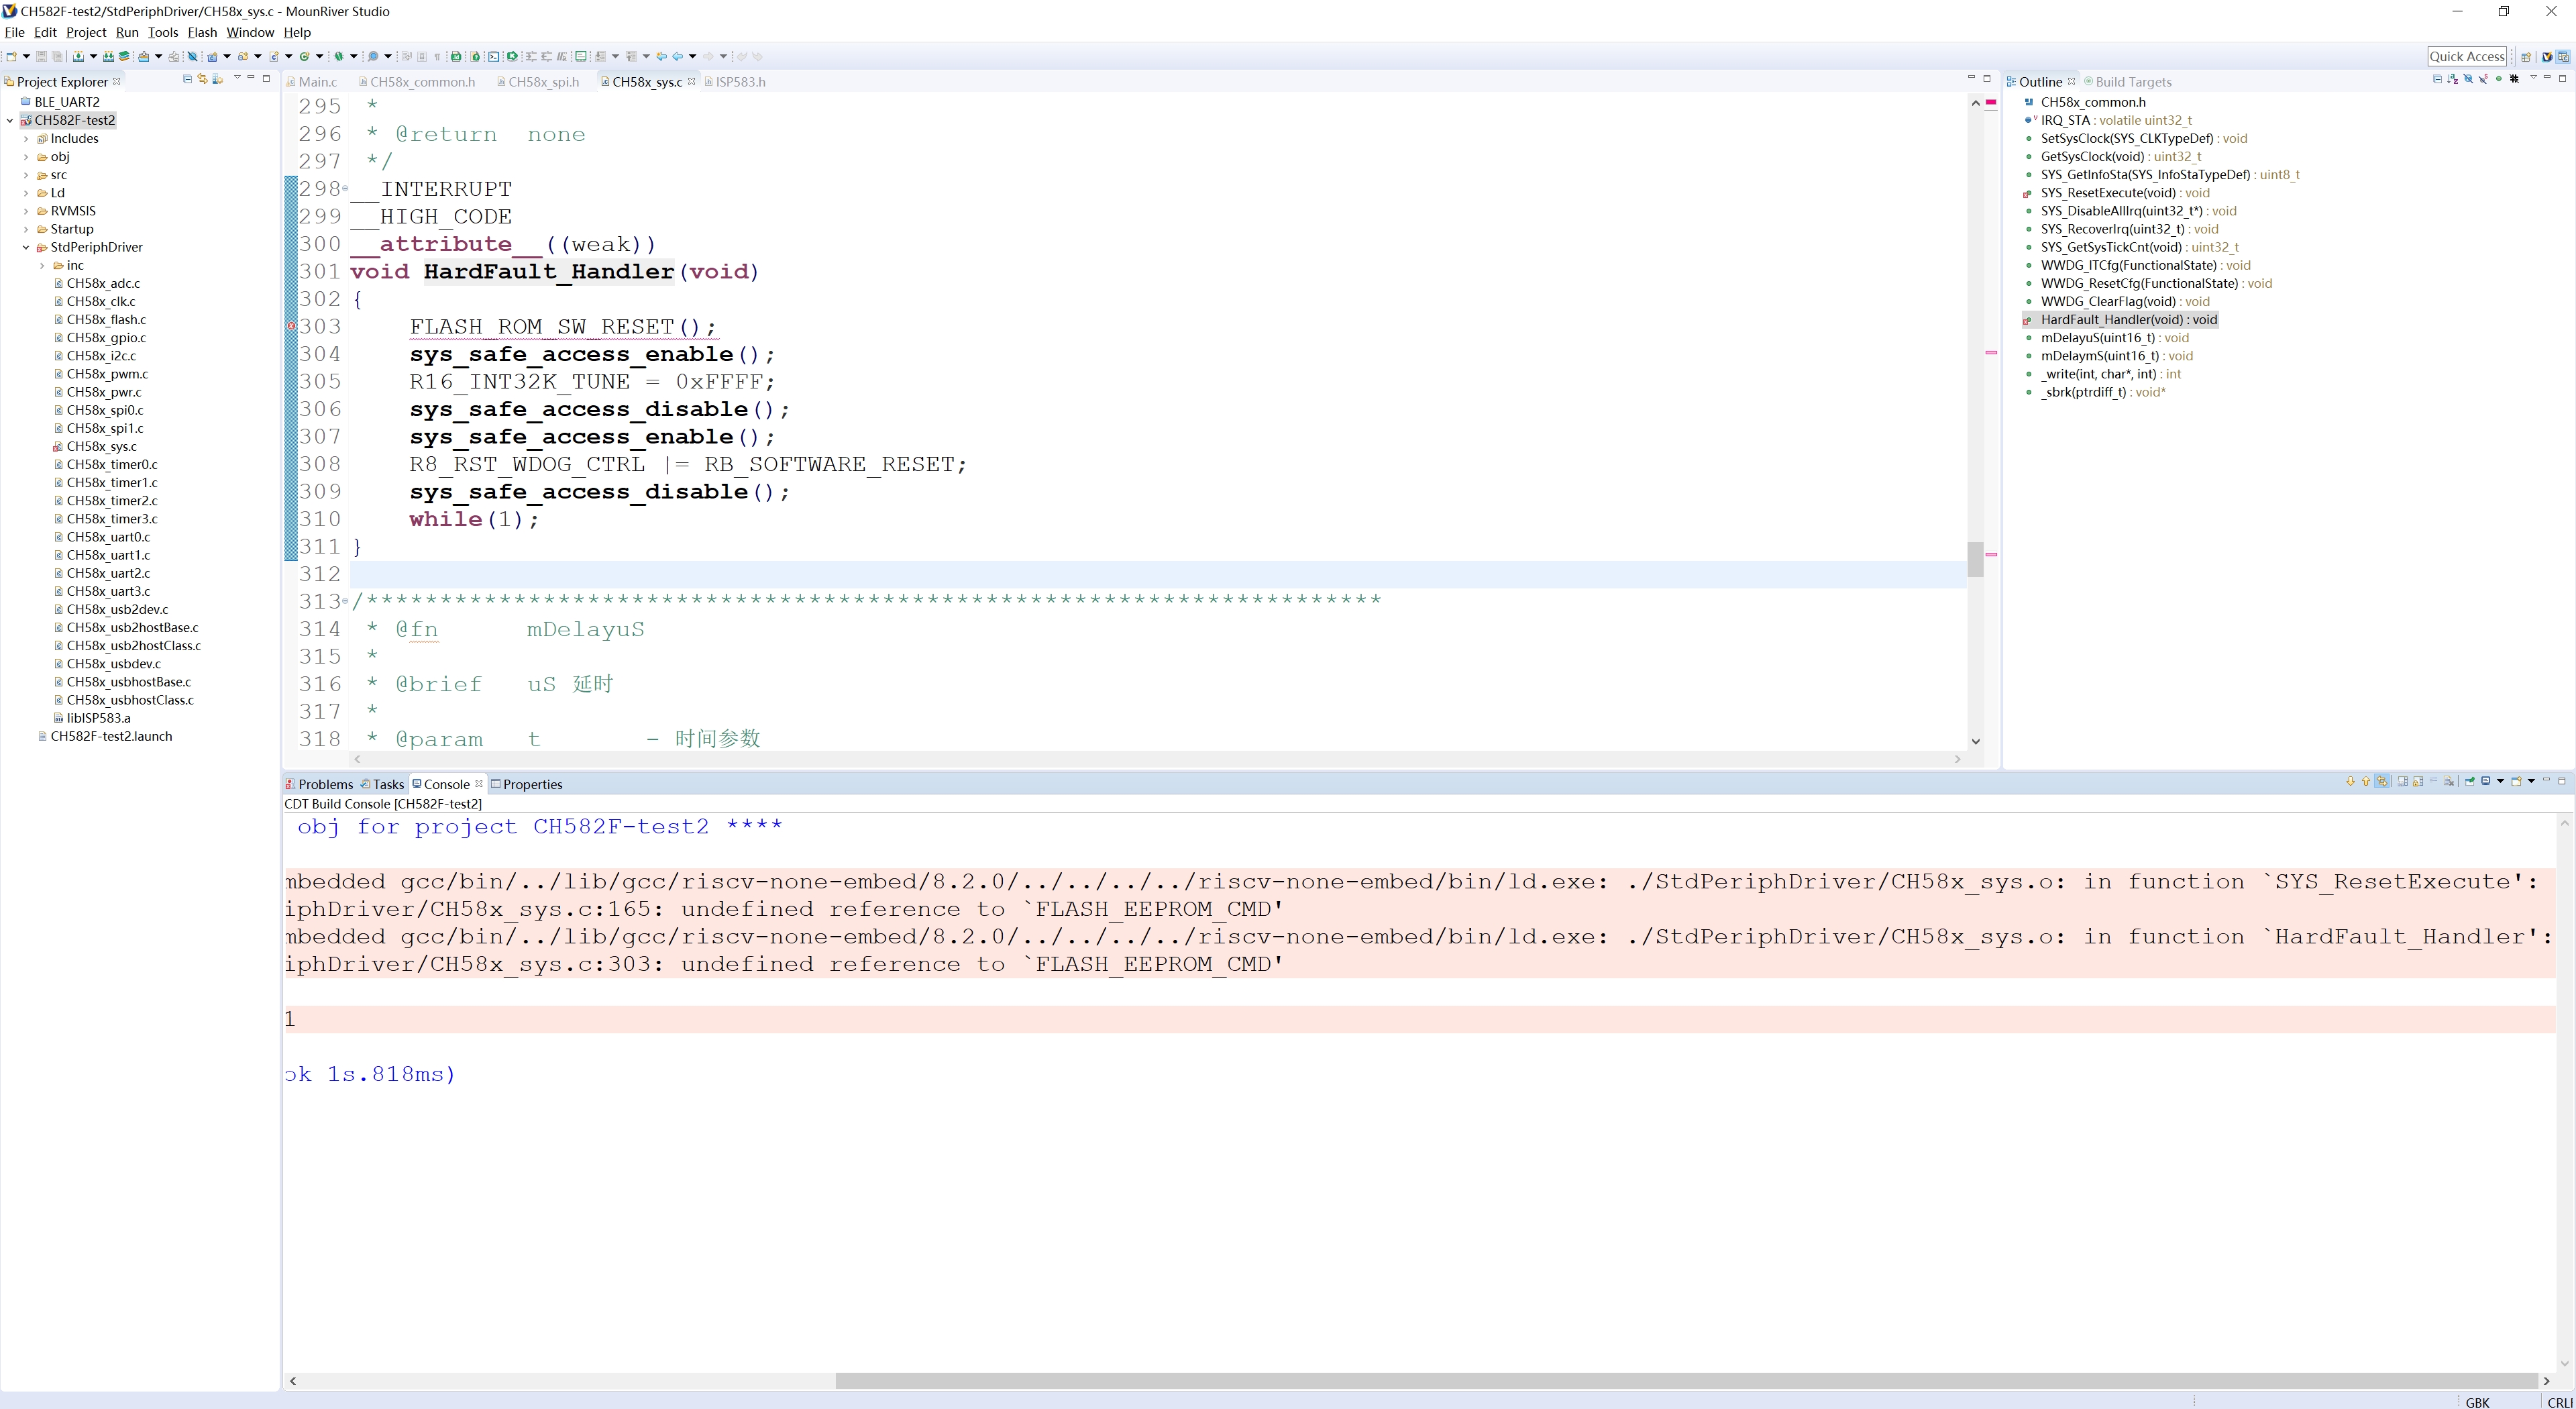
Task: Toggle Hide Non-Public Members green dot
Action: [2499, 79]
